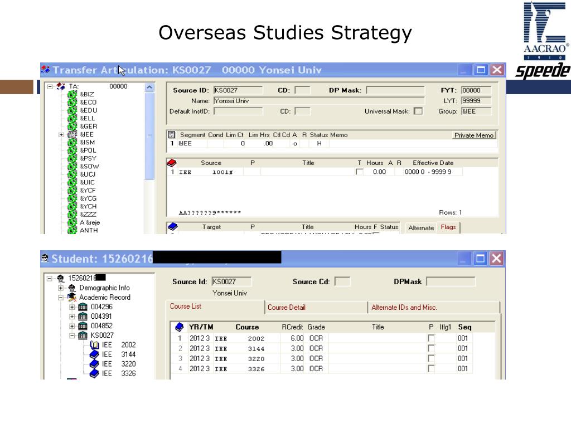Select the &ECO segment icon

pos(72,103)
